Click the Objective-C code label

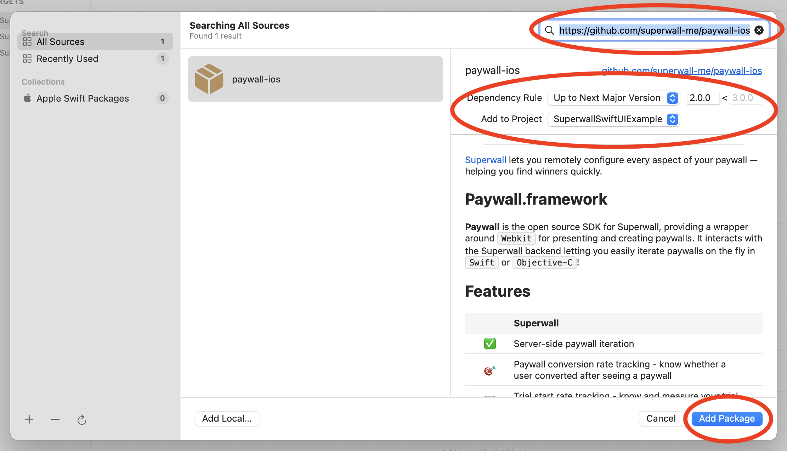(x=544, y=262)
